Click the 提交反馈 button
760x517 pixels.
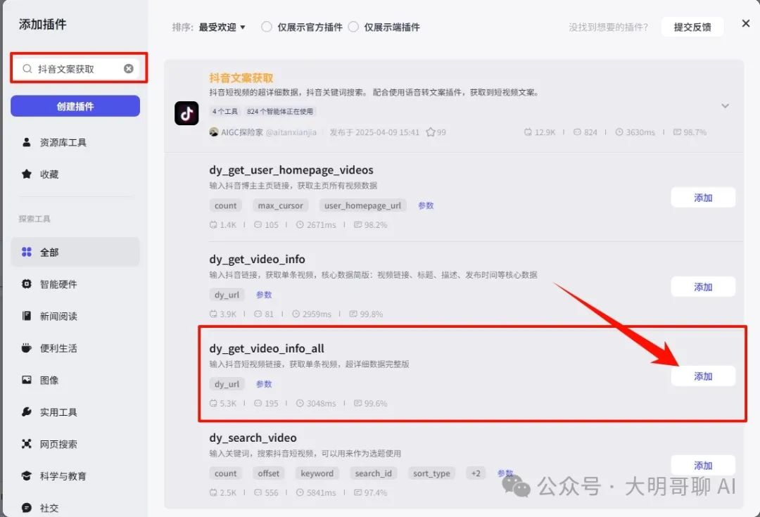(692, 27)
